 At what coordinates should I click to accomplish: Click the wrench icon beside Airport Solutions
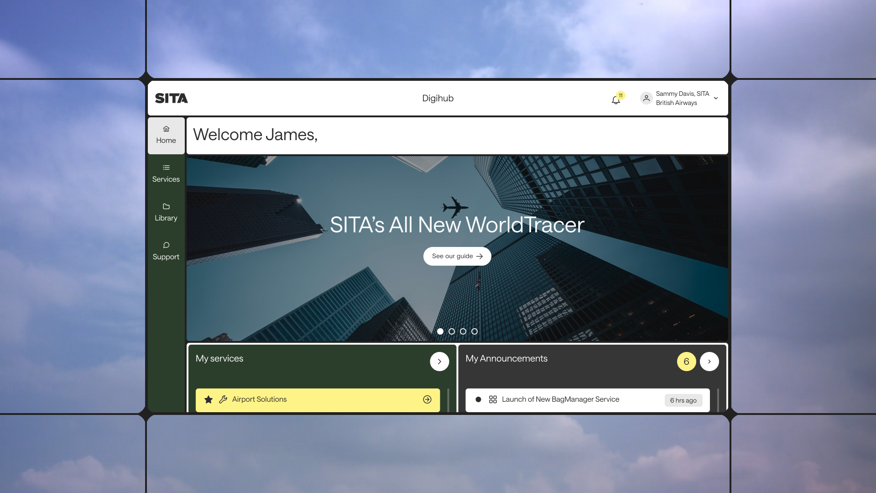223,399
